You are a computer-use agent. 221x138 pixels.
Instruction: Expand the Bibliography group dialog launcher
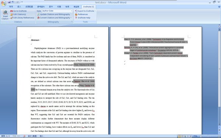pos(72,22)
